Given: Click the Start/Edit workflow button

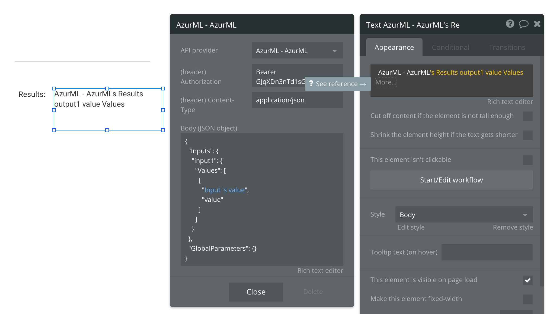Looking at the screenshot, I should click(451, 180).
